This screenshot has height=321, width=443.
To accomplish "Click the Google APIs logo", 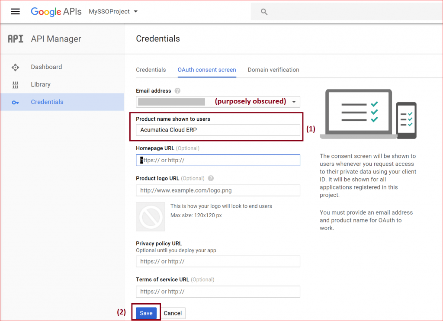I will (x=56, y=12).
